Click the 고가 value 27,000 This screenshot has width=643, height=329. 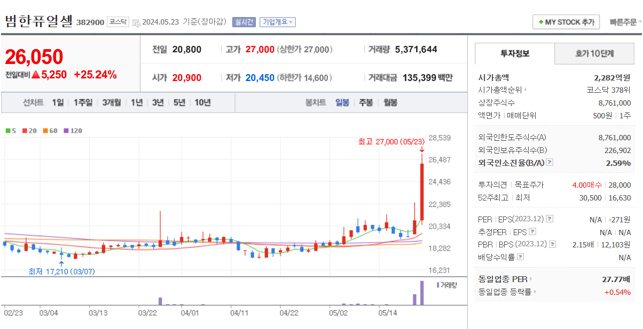pos(260,50)
